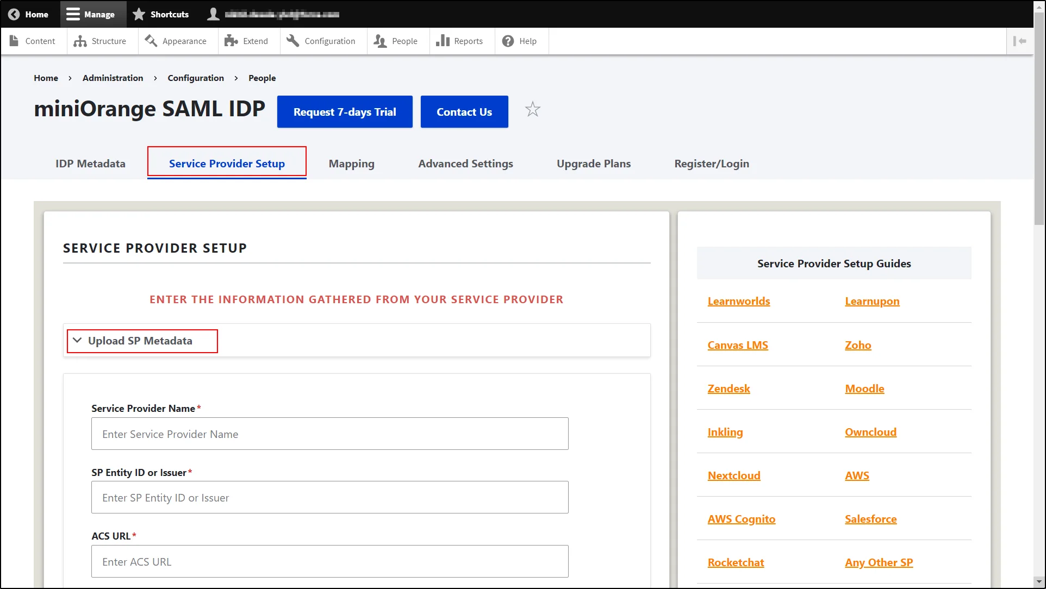Screen dimensions: 1046x589
Task: Open the user account menu
Action: pyautogui.click(x=273, y=14)
